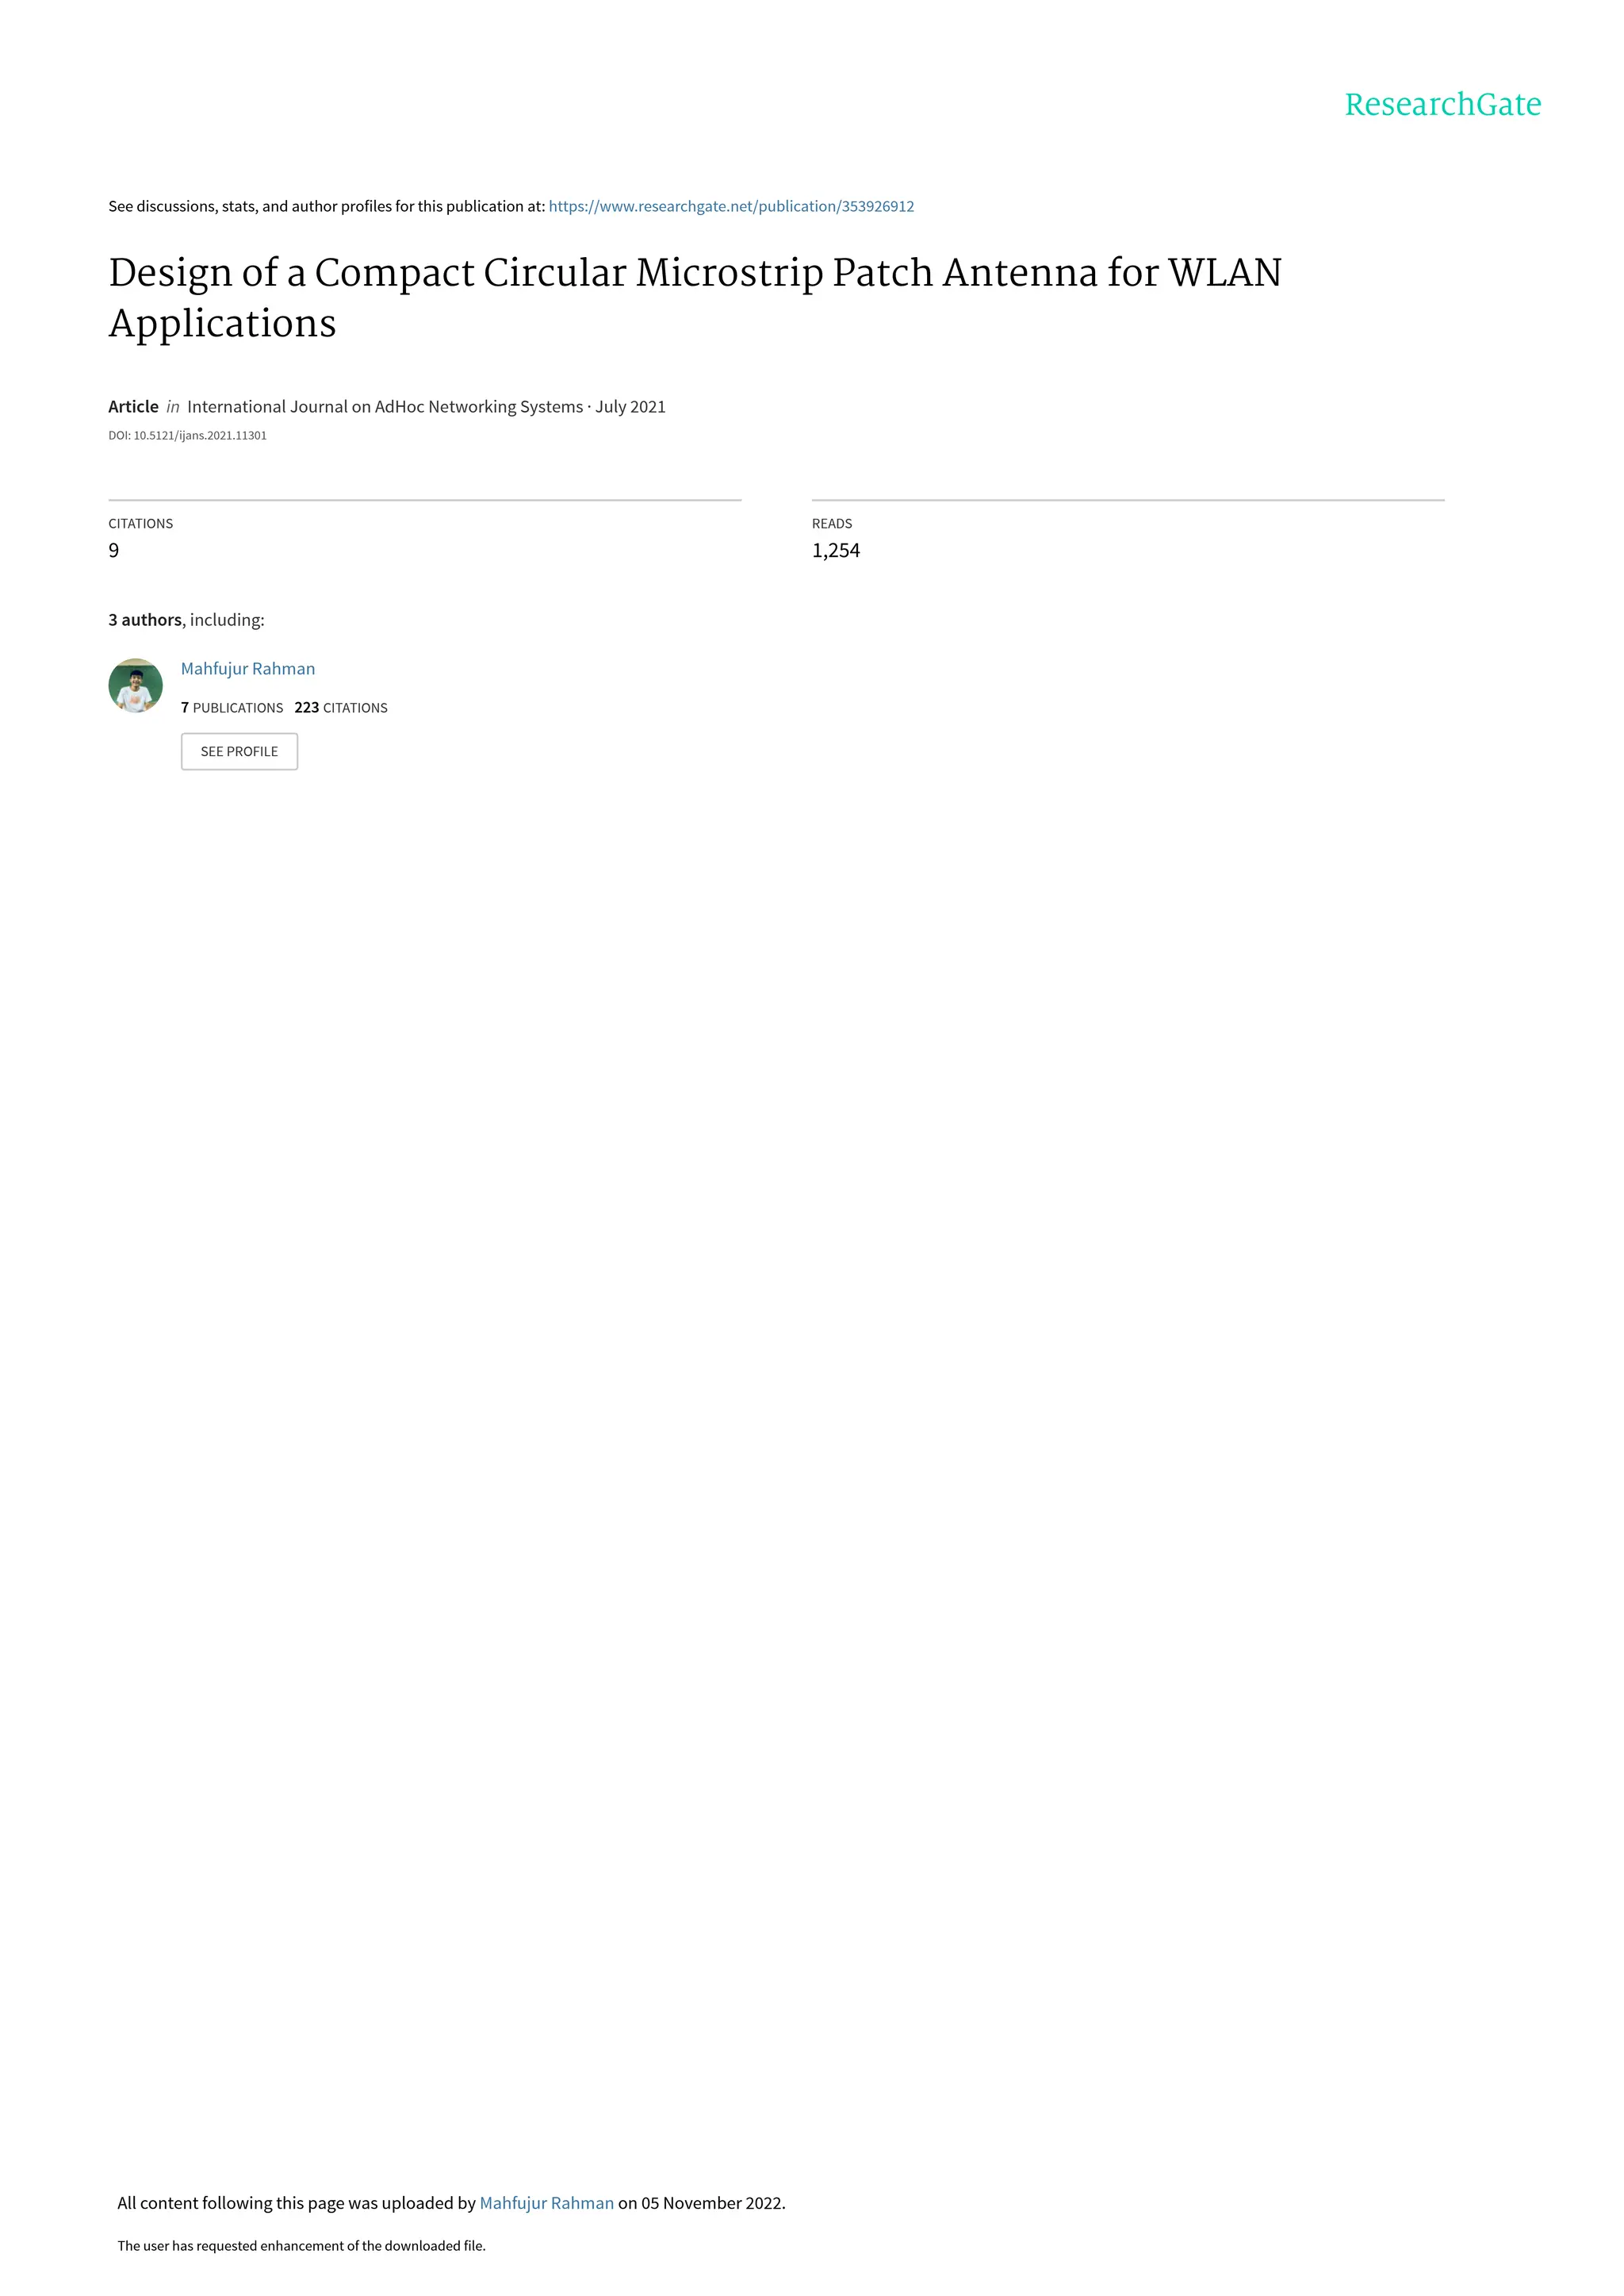Click Mahfujur Rahman's profile photo
1624x2296 pixels.
135,685
